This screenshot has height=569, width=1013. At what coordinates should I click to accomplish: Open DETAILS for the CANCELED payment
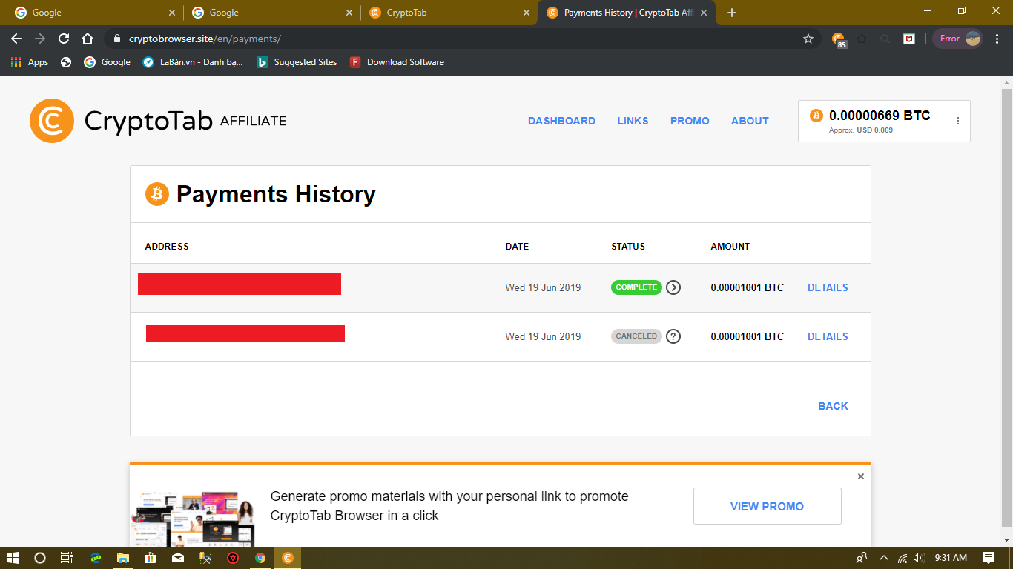[x=828, y=336]
